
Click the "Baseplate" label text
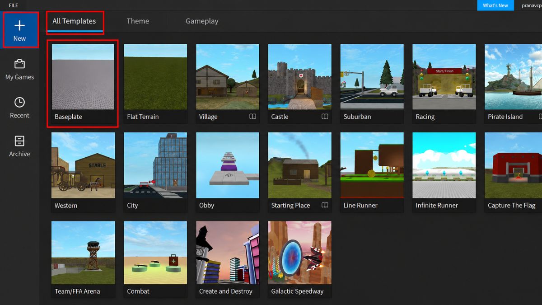click(68, 117)
